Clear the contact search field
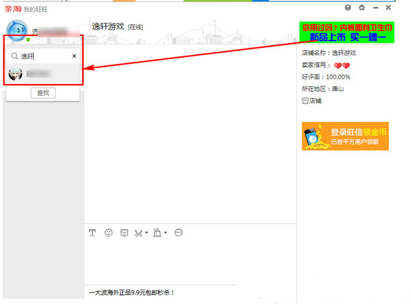411x304 pixels. (x=74, y=56)
